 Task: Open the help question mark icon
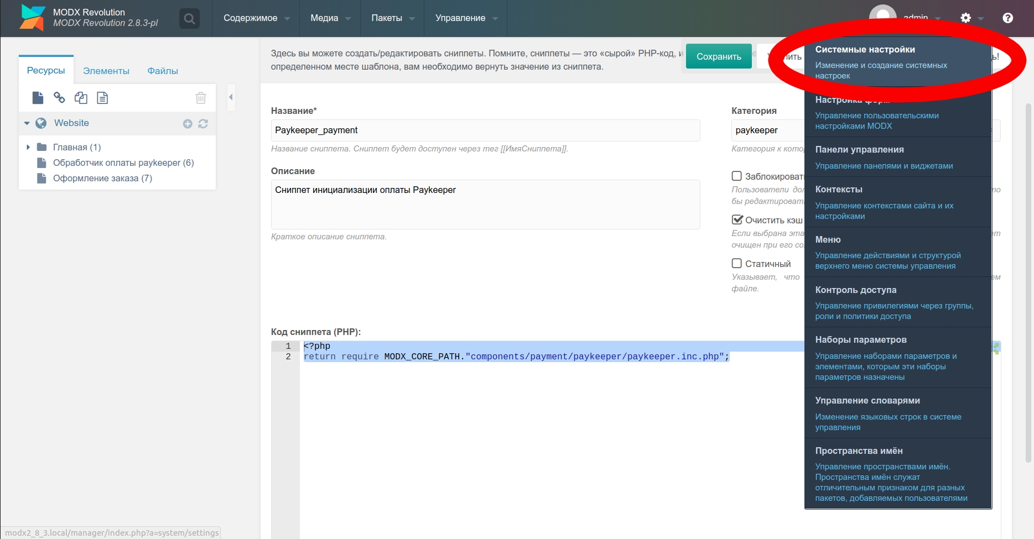1007,18
